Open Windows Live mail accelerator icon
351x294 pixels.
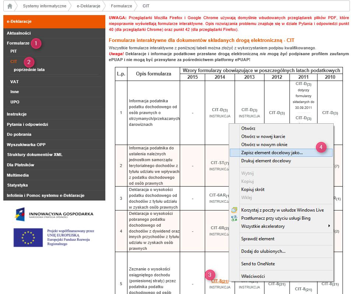[234, 210]
